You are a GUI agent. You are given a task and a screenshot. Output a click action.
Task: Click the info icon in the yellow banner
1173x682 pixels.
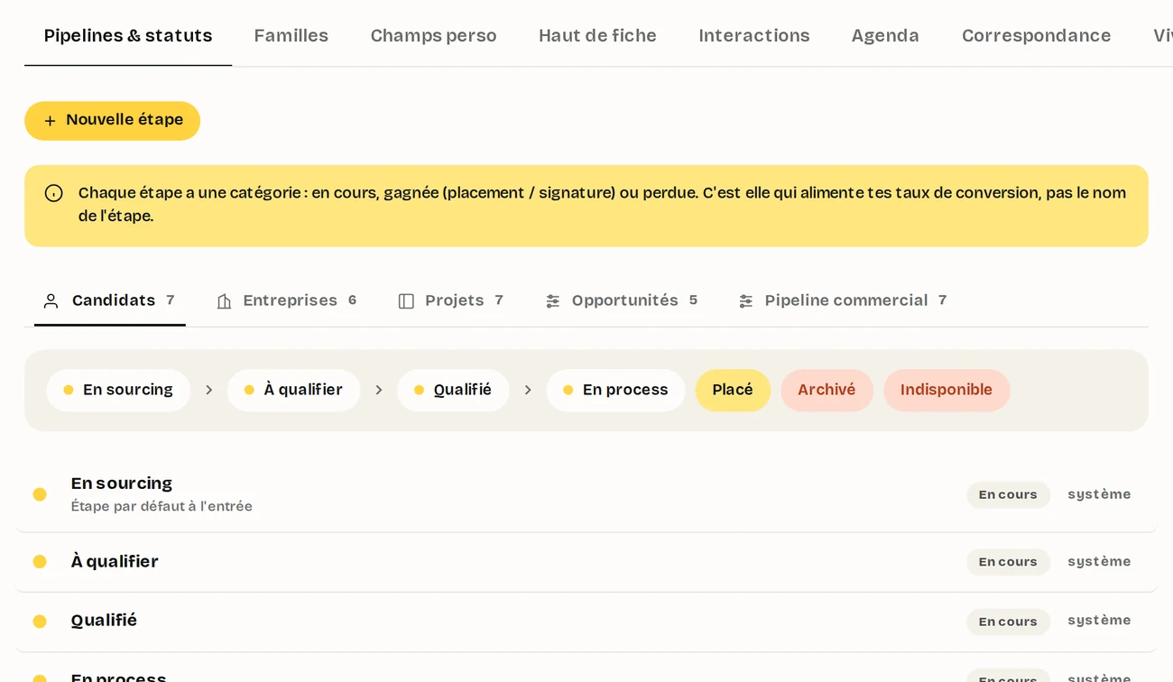click(x=54, y=193)
